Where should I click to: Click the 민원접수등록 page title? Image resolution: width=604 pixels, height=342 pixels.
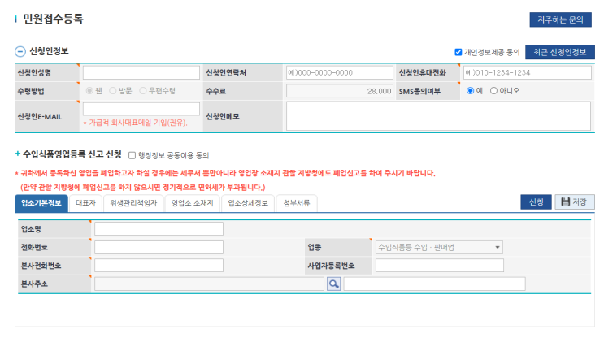click(x=53, y=19)
